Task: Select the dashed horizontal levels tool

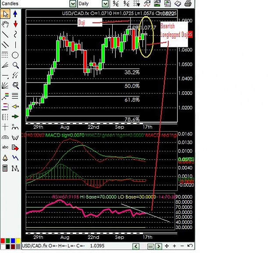Action: pos(5,55)
